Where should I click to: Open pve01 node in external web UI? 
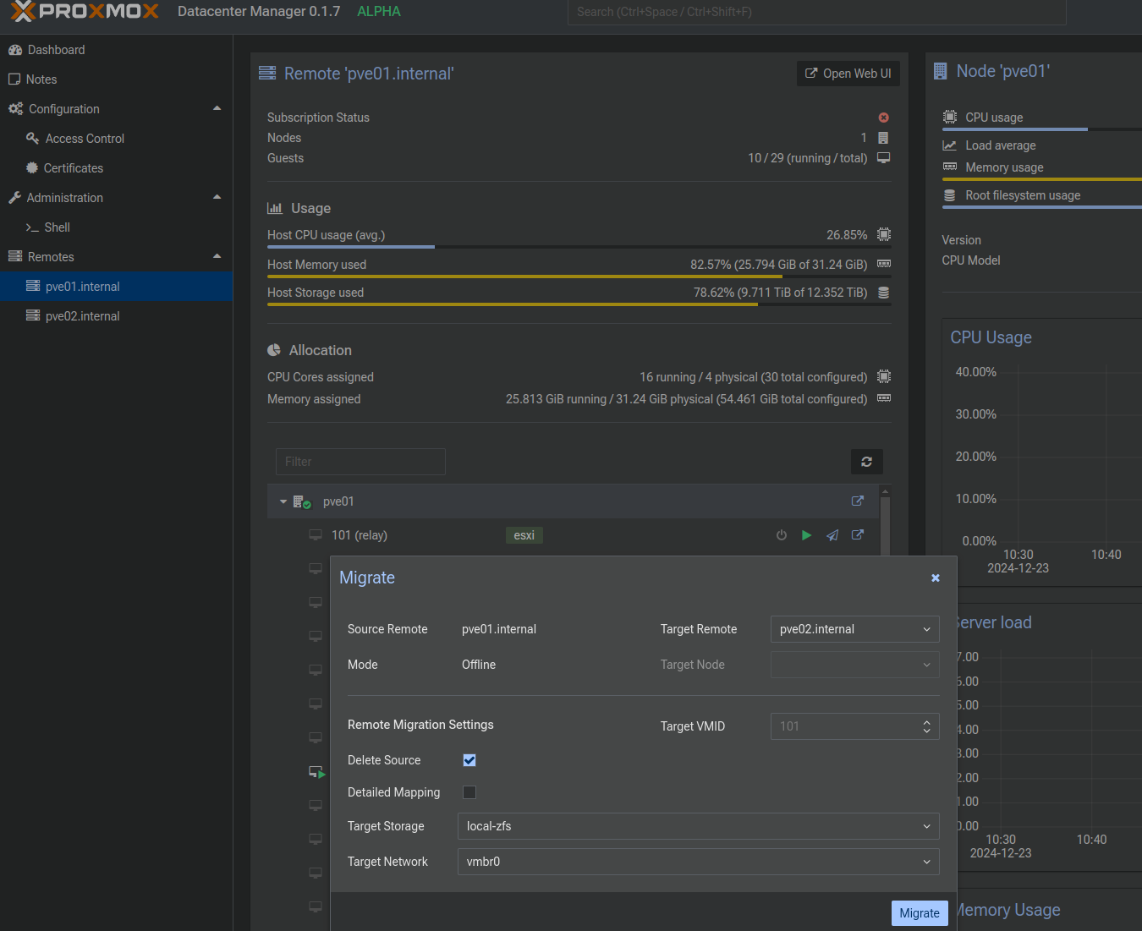(858, 501)
